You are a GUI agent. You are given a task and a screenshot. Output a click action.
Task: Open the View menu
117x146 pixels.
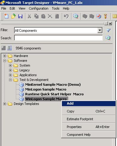tap(22, 8)
